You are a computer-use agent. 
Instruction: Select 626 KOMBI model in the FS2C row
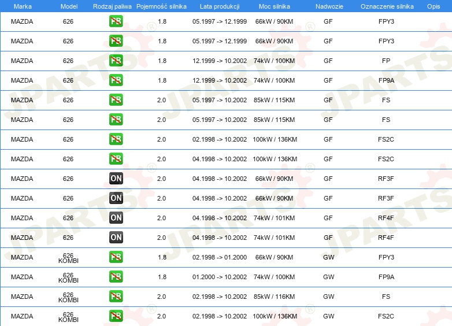tap(68, 317)
